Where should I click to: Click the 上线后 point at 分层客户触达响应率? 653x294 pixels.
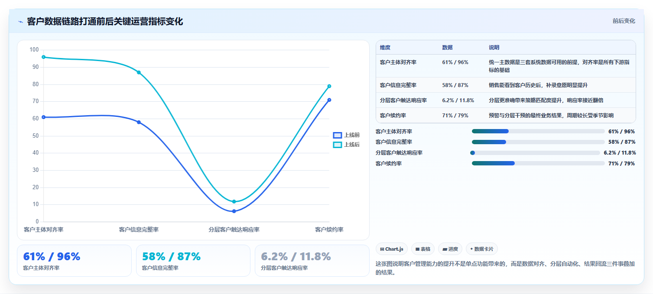234,201
